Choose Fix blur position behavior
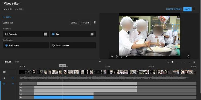The image size is (201, 100). [73, 45]
